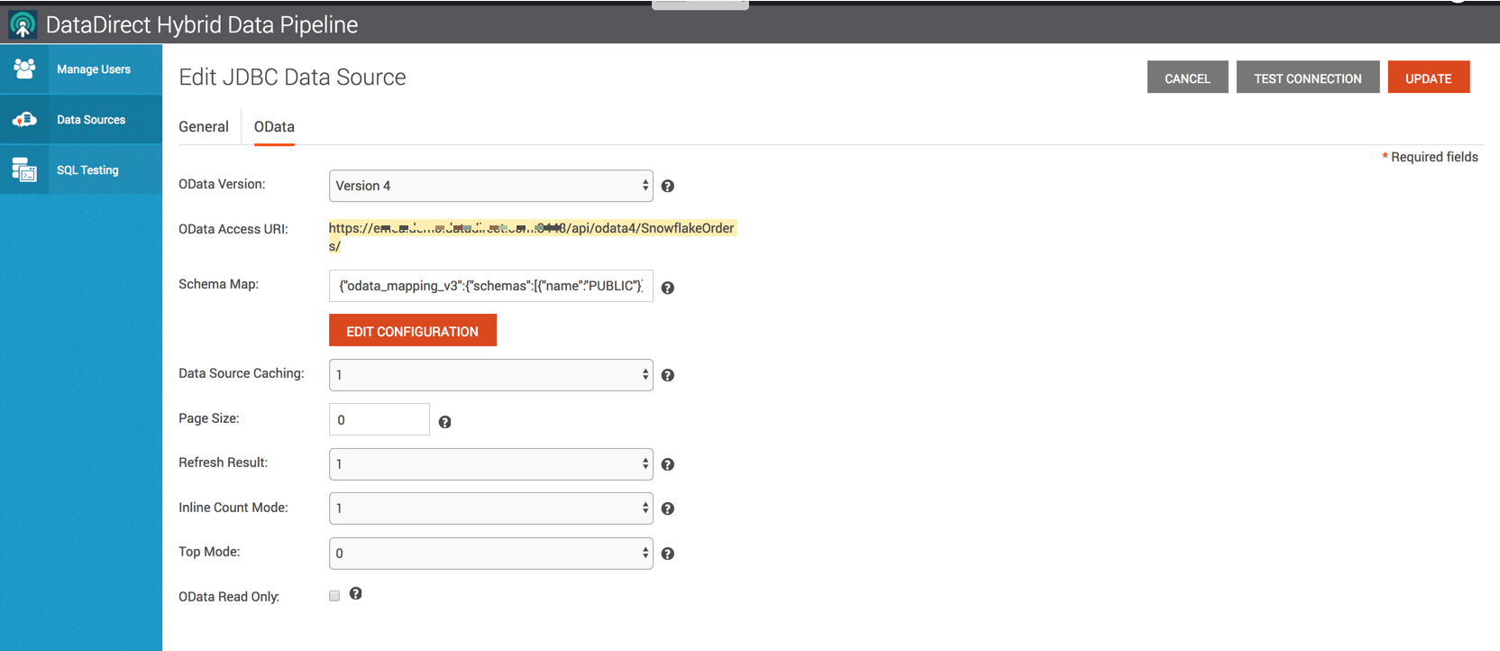Click help icon for Inline Count Mode
The image size is (1500, 651).
point(667,509)
